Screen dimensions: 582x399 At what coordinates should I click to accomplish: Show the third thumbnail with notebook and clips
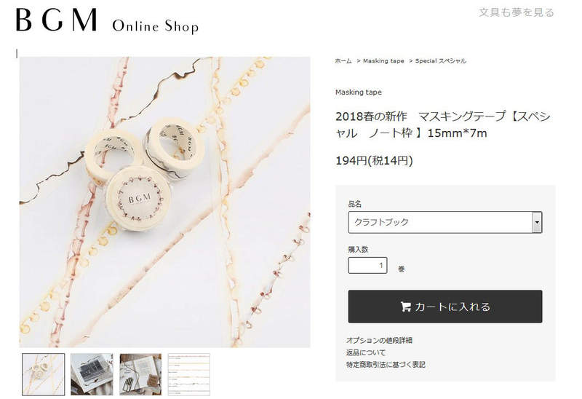[140, 374]
